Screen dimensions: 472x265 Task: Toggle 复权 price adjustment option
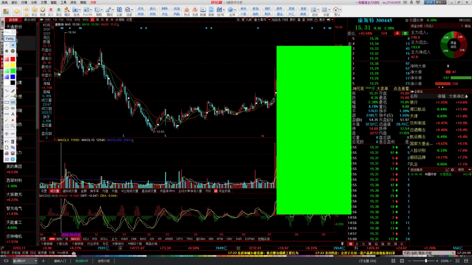click(293, 20)
